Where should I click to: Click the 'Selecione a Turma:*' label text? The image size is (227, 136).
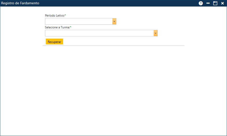pyautogui.click(x=57, y=27)
